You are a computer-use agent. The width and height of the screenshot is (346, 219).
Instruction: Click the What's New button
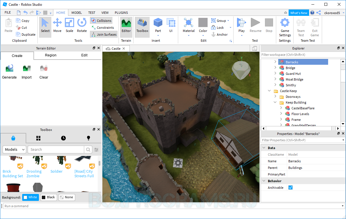tap(299, 13)
